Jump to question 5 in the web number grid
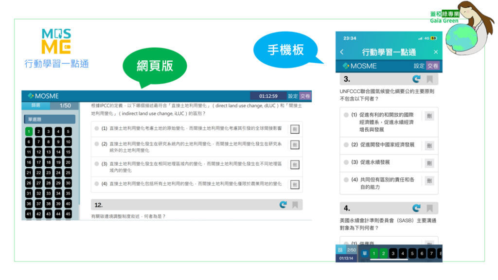The height and width of the screenshot is (280, 498). pyautogui.click(x=68, y=131)
